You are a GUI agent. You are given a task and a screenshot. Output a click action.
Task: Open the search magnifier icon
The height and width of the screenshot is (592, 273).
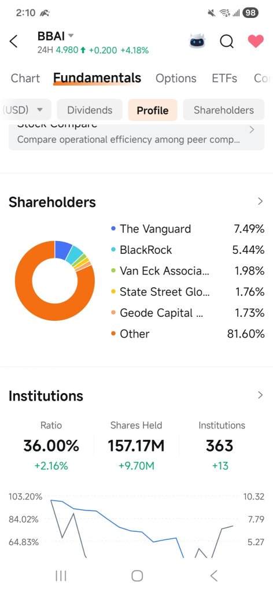pos(227,41)
